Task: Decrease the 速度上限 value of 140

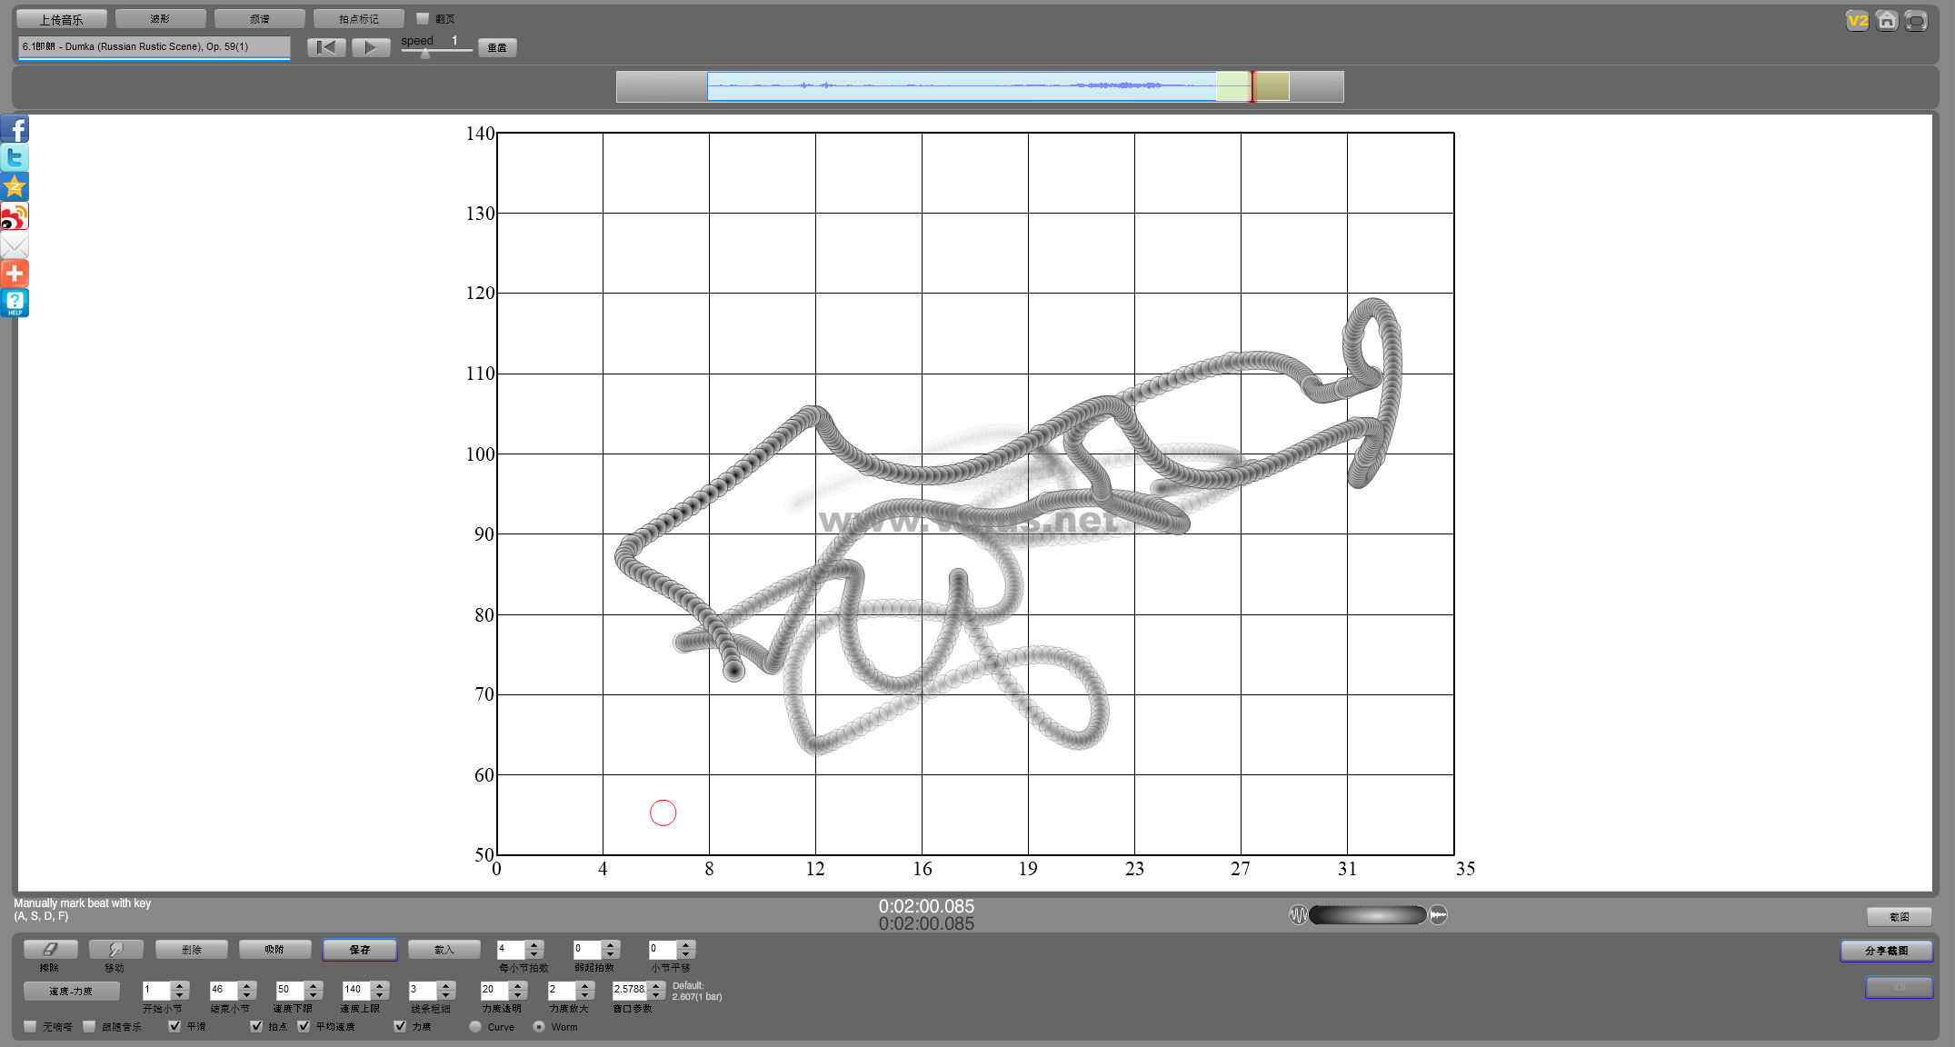Action: 380,995
